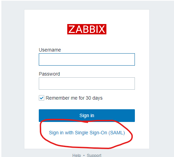Screen dimensions: 174x157
Task: Click the "30 days" text next to the checkbox
Action: pos(94,98)
